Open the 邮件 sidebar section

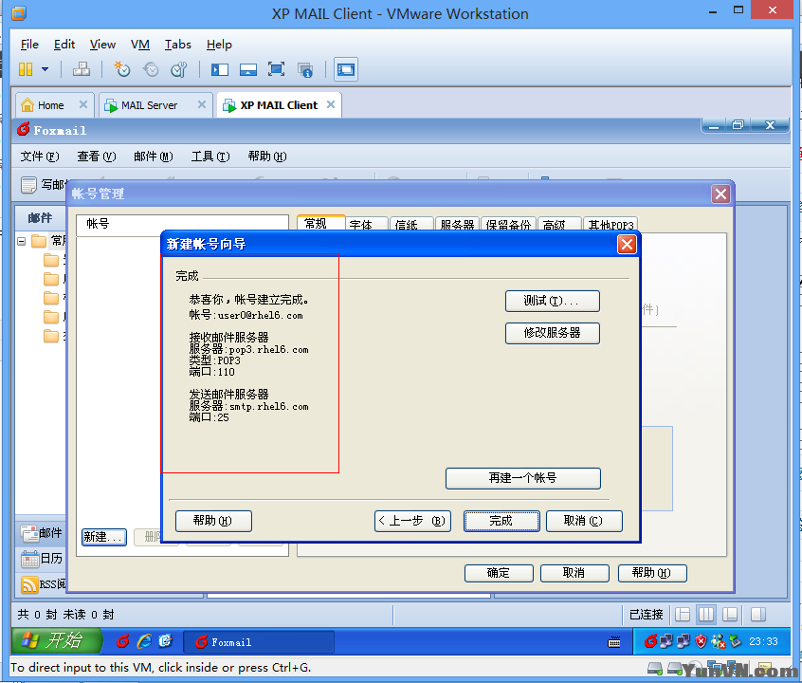pos(42,533)
